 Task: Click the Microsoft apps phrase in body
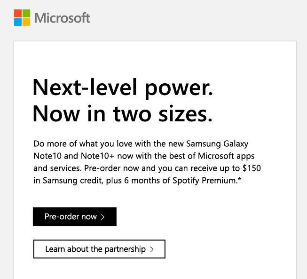point(226,156)
